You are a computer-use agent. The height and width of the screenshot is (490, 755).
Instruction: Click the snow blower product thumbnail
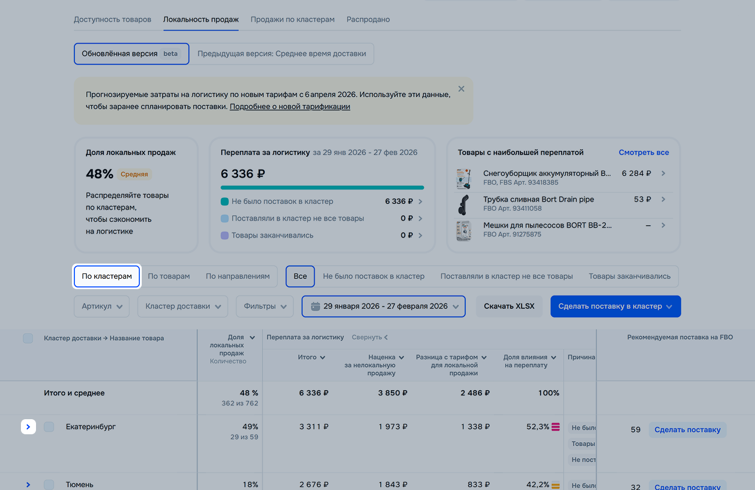[463, 178]
